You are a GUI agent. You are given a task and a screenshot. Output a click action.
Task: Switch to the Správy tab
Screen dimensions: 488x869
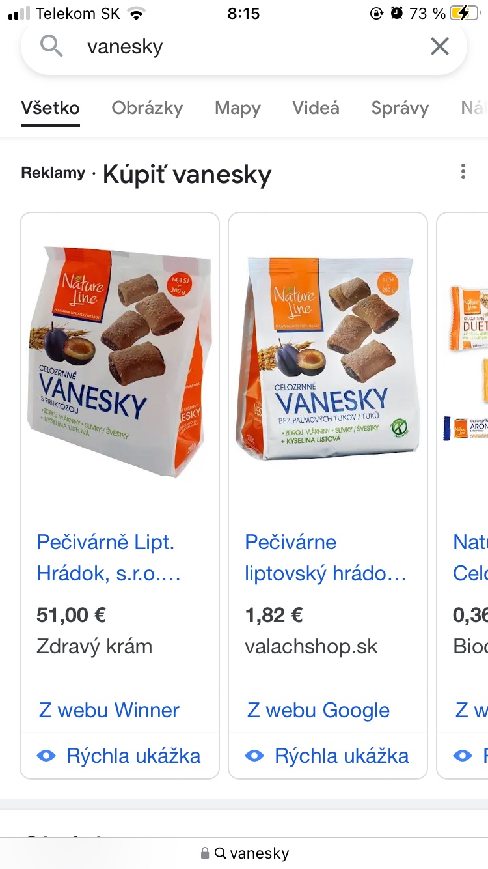(400, 108)
